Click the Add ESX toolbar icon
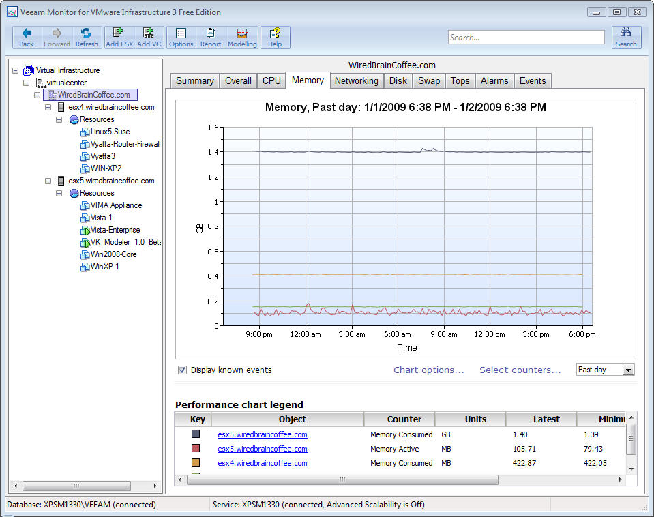Image resolution: width=654 pixels, height=517 pixels. [119, 37]
